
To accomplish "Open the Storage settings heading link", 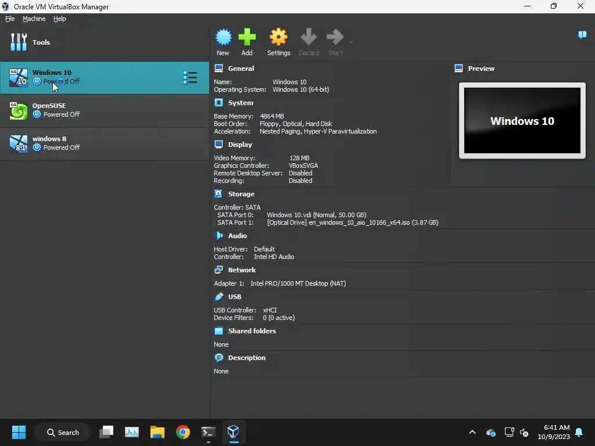I will pos(241,194).
